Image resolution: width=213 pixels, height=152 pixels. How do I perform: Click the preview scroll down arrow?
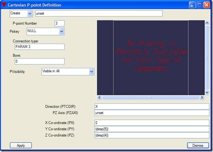click(207, 92)
